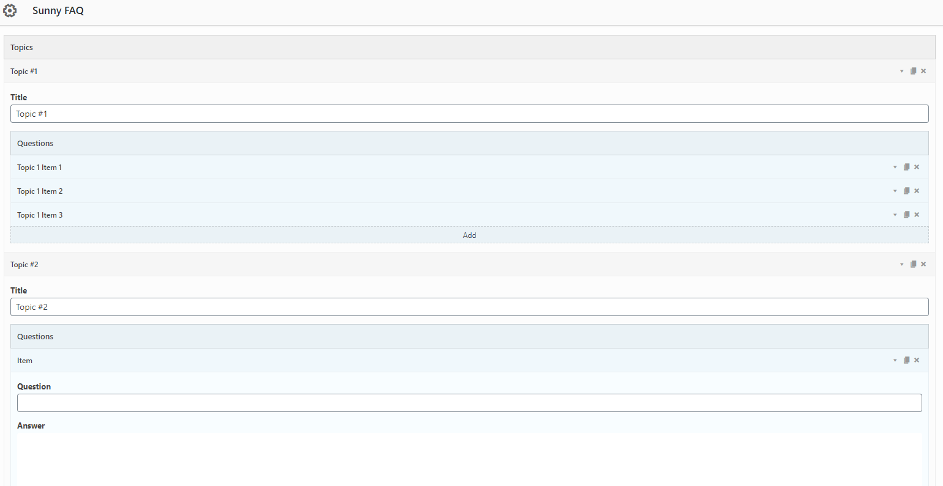Delete Topic 1 Item 3 with the X icon
This screenshot has height=486, width=943.
coord(917,215)
